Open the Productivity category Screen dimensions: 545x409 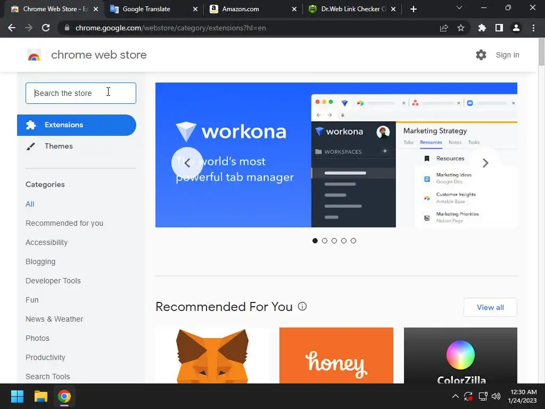pyautogui.click(x=46, y=357)
